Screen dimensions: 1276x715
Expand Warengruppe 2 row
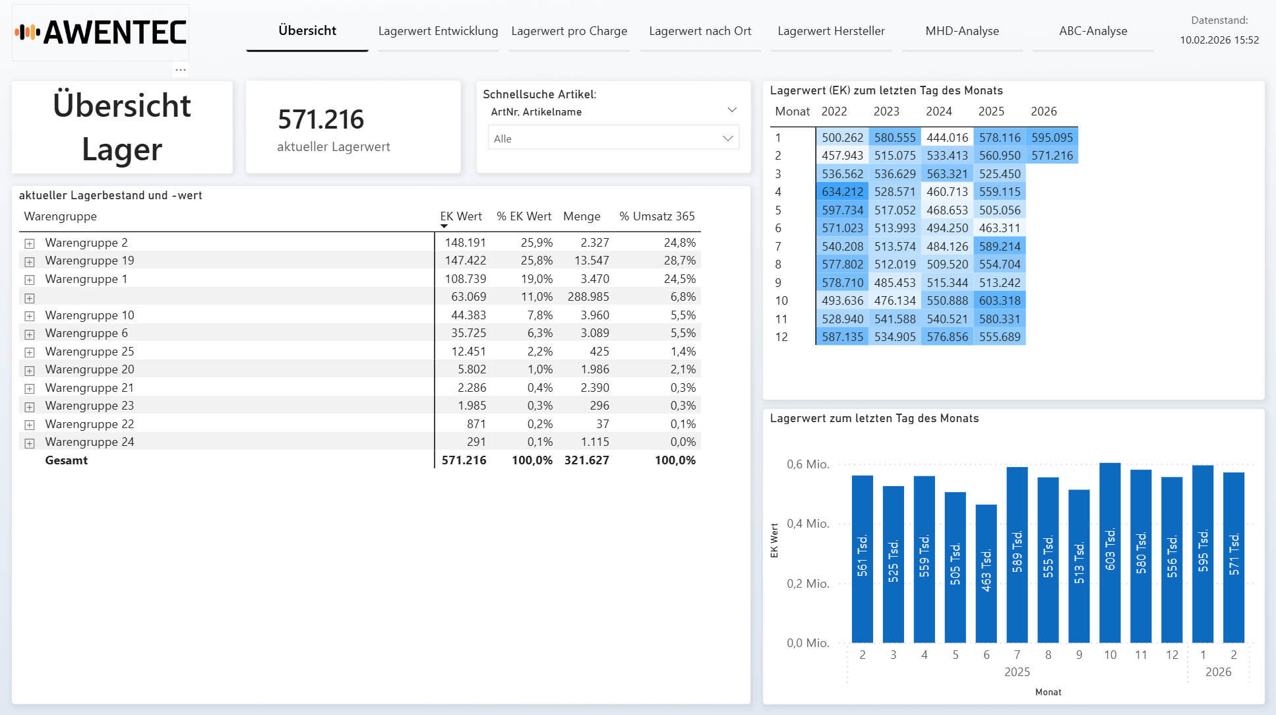30,243
